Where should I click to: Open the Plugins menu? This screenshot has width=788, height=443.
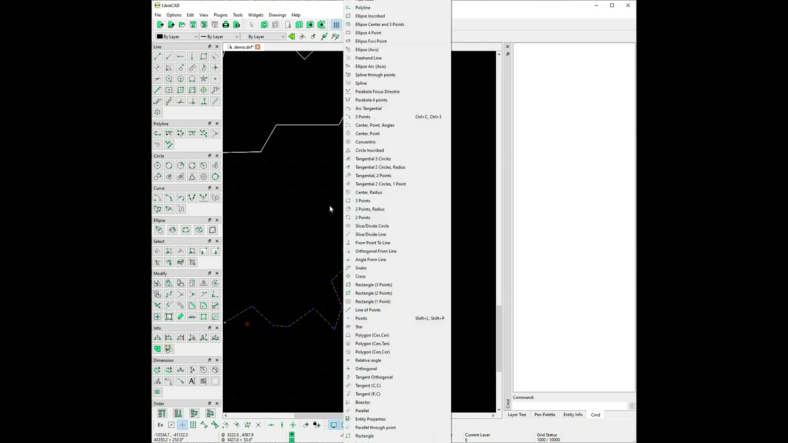coord(220,15)
